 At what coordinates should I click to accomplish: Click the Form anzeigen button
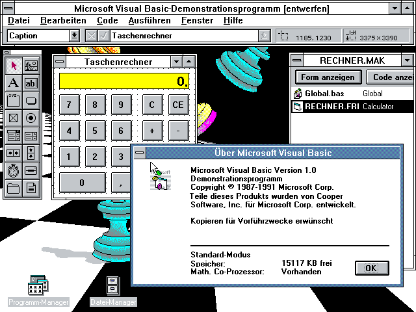328,77
